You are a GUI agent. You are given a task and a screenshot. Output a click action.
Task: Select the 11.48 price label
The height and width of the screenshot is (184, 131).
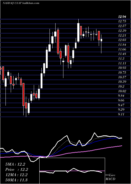tap(122, 54)
